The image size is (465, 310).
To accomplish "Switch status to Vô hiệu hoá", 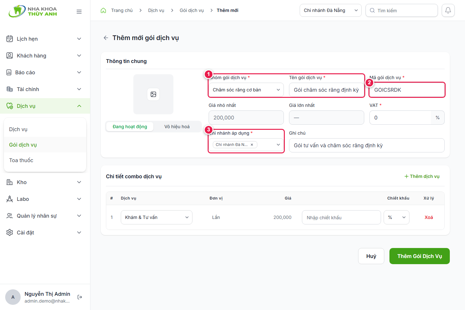I will click(177, 127).
